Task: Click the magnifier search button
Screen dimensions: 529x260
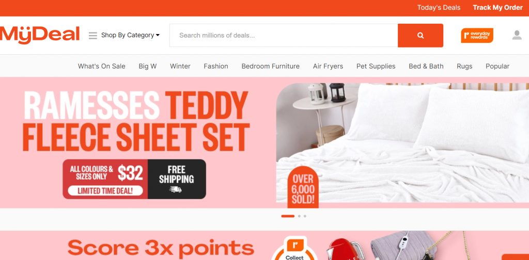Action: (x=421, y=36)
